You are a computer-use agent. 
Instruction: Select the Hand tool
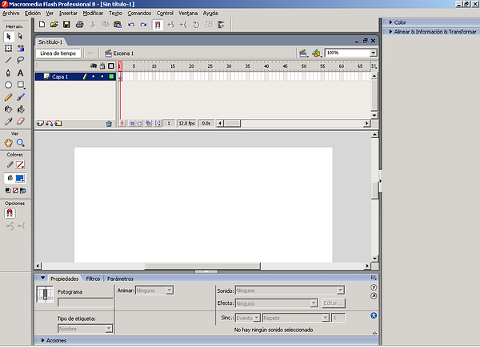[9, 142]
